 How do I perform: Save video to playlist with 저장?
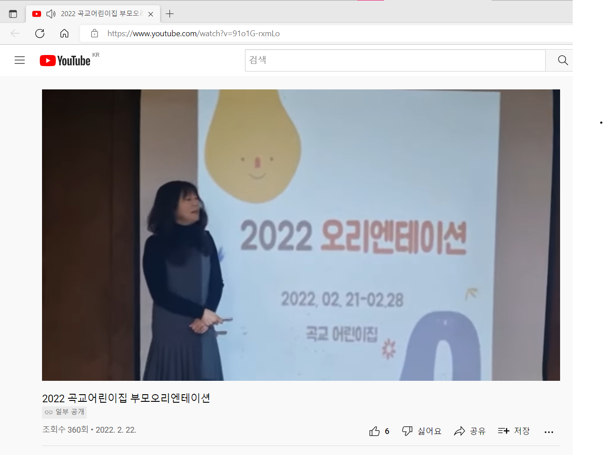point(514,431)
